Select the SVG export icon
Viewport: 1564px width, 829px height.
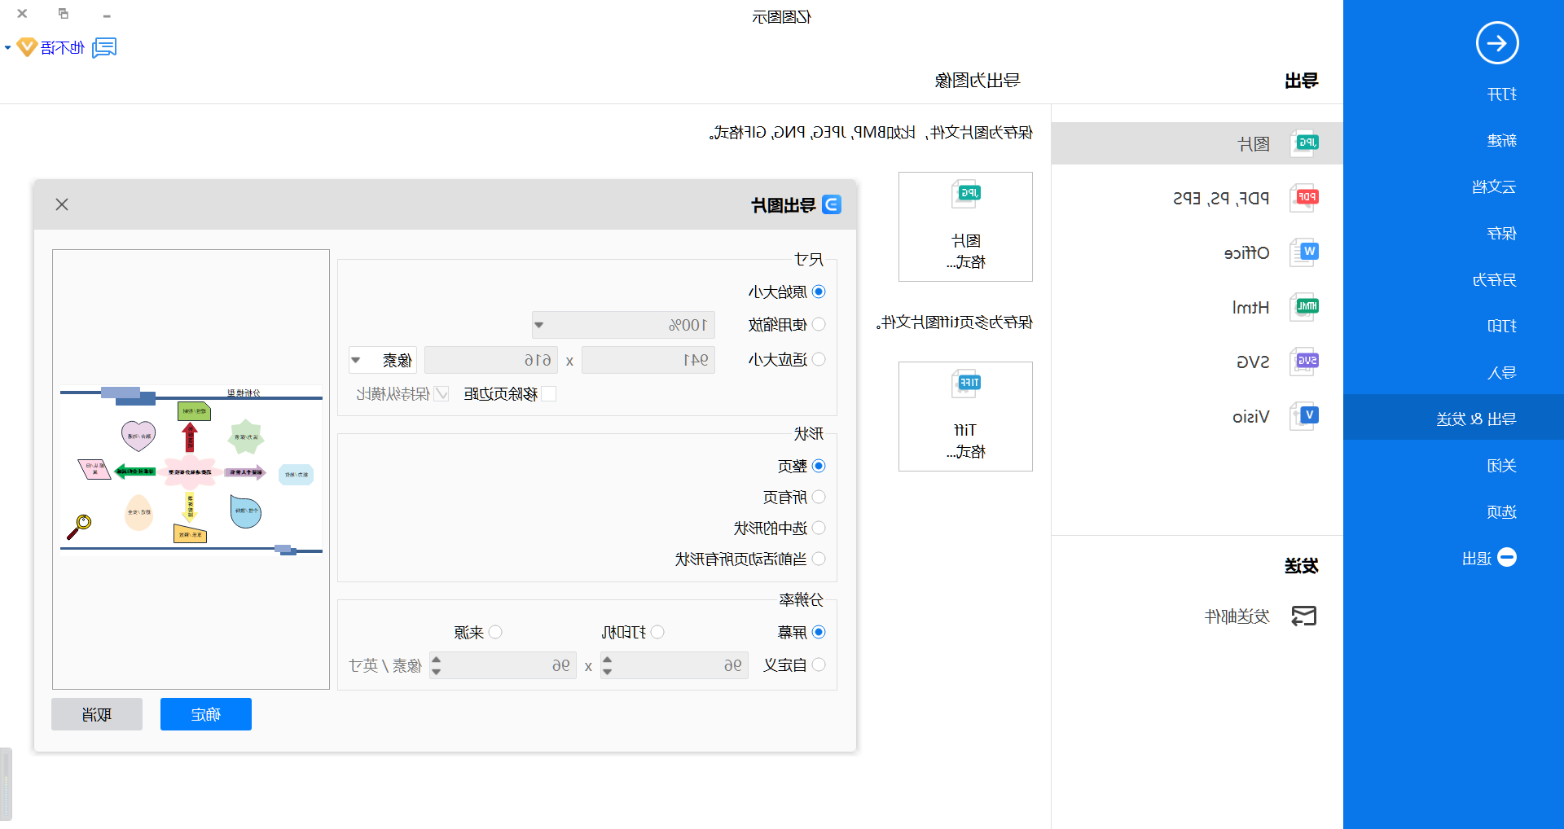(1305, 362)
